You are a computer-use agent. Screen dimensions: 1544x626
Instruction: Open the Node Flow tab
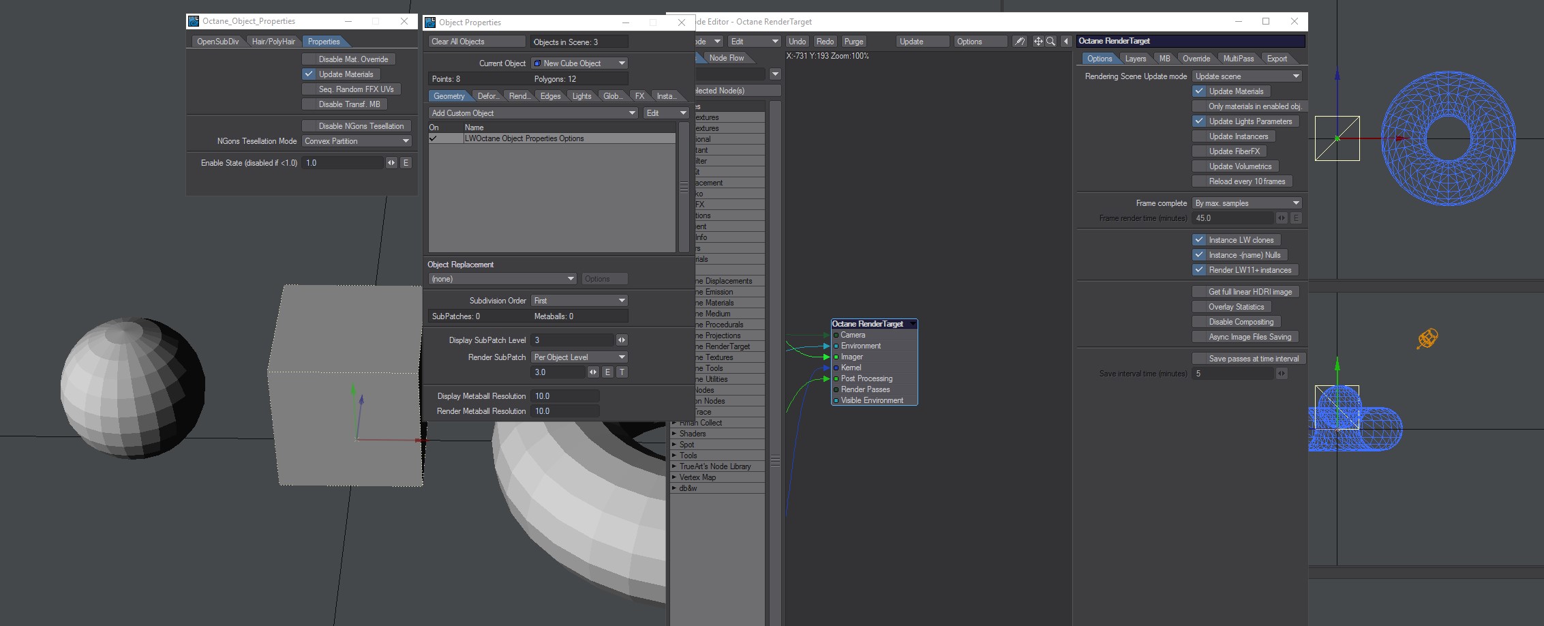pos(726,58)
